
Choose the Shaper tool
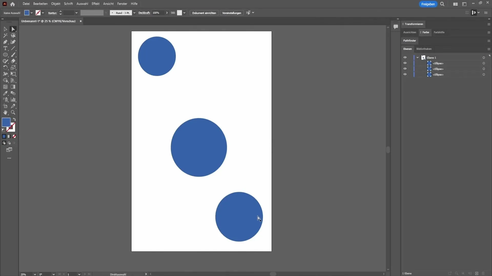[5, 61]
